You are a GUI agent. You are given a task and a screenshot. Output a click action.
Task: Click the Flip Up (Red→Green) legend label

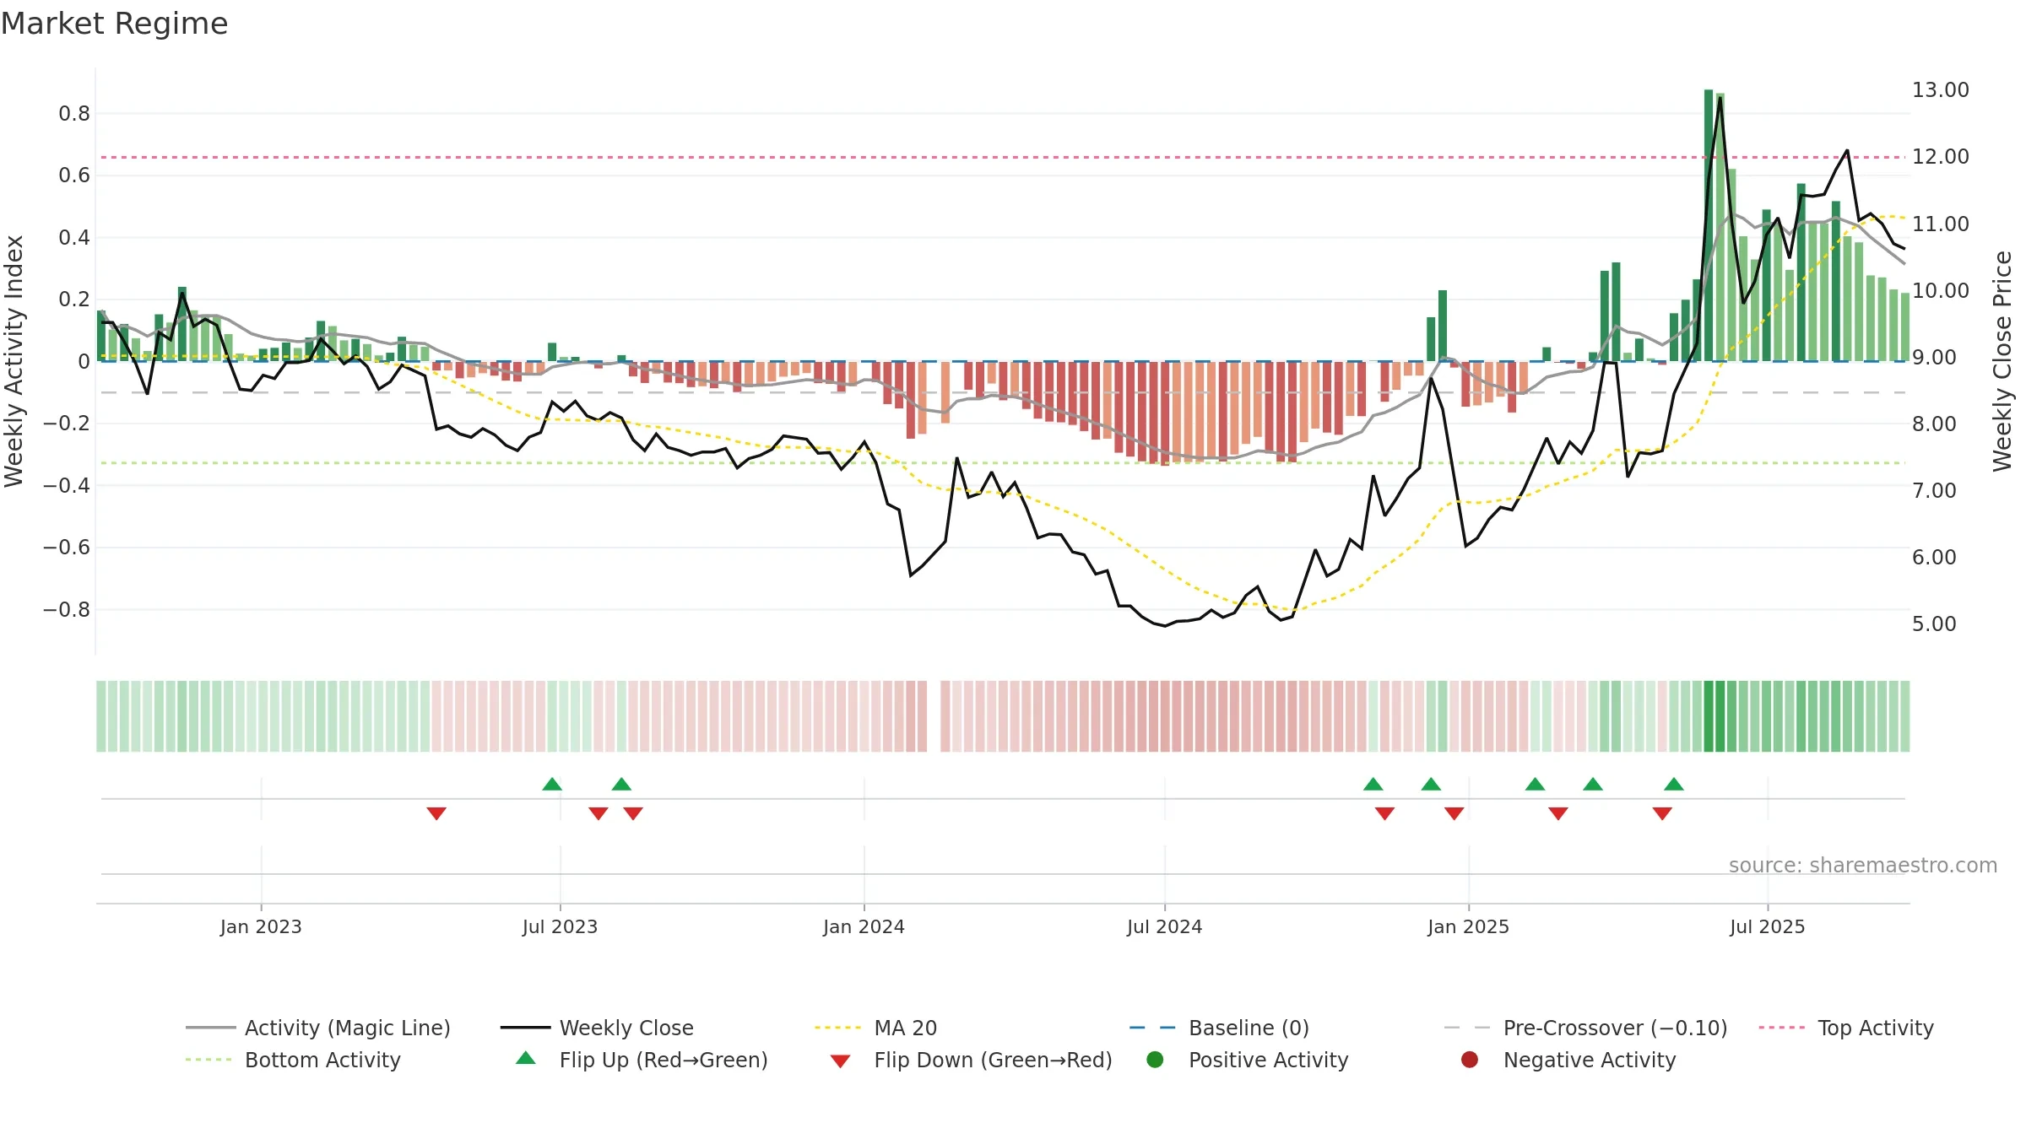click(664, 1060)
